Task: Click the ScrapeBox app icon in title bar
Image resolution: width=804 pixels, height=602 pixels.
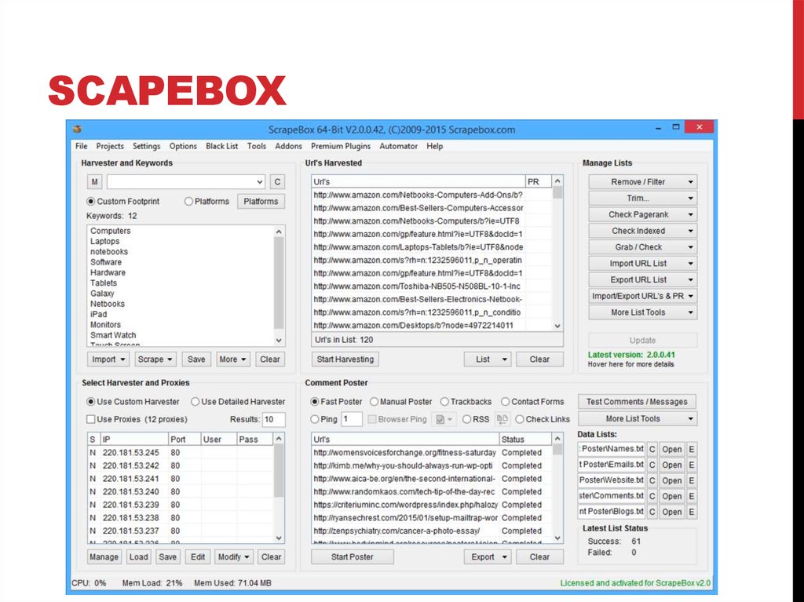Action: click(x=77, y=130)
